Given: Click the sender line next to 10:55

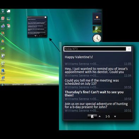Looking at the screenshot, I should pyautogui.click(x=81, y=87).
